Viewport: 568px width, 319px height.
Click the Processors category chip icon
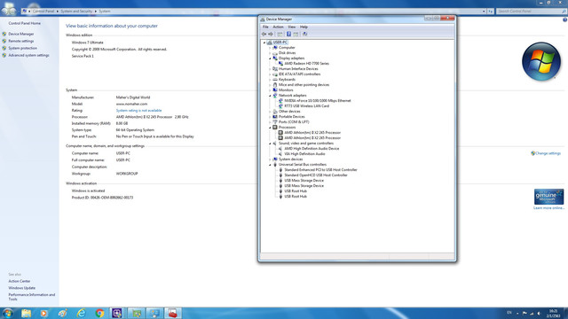[275, 128]
